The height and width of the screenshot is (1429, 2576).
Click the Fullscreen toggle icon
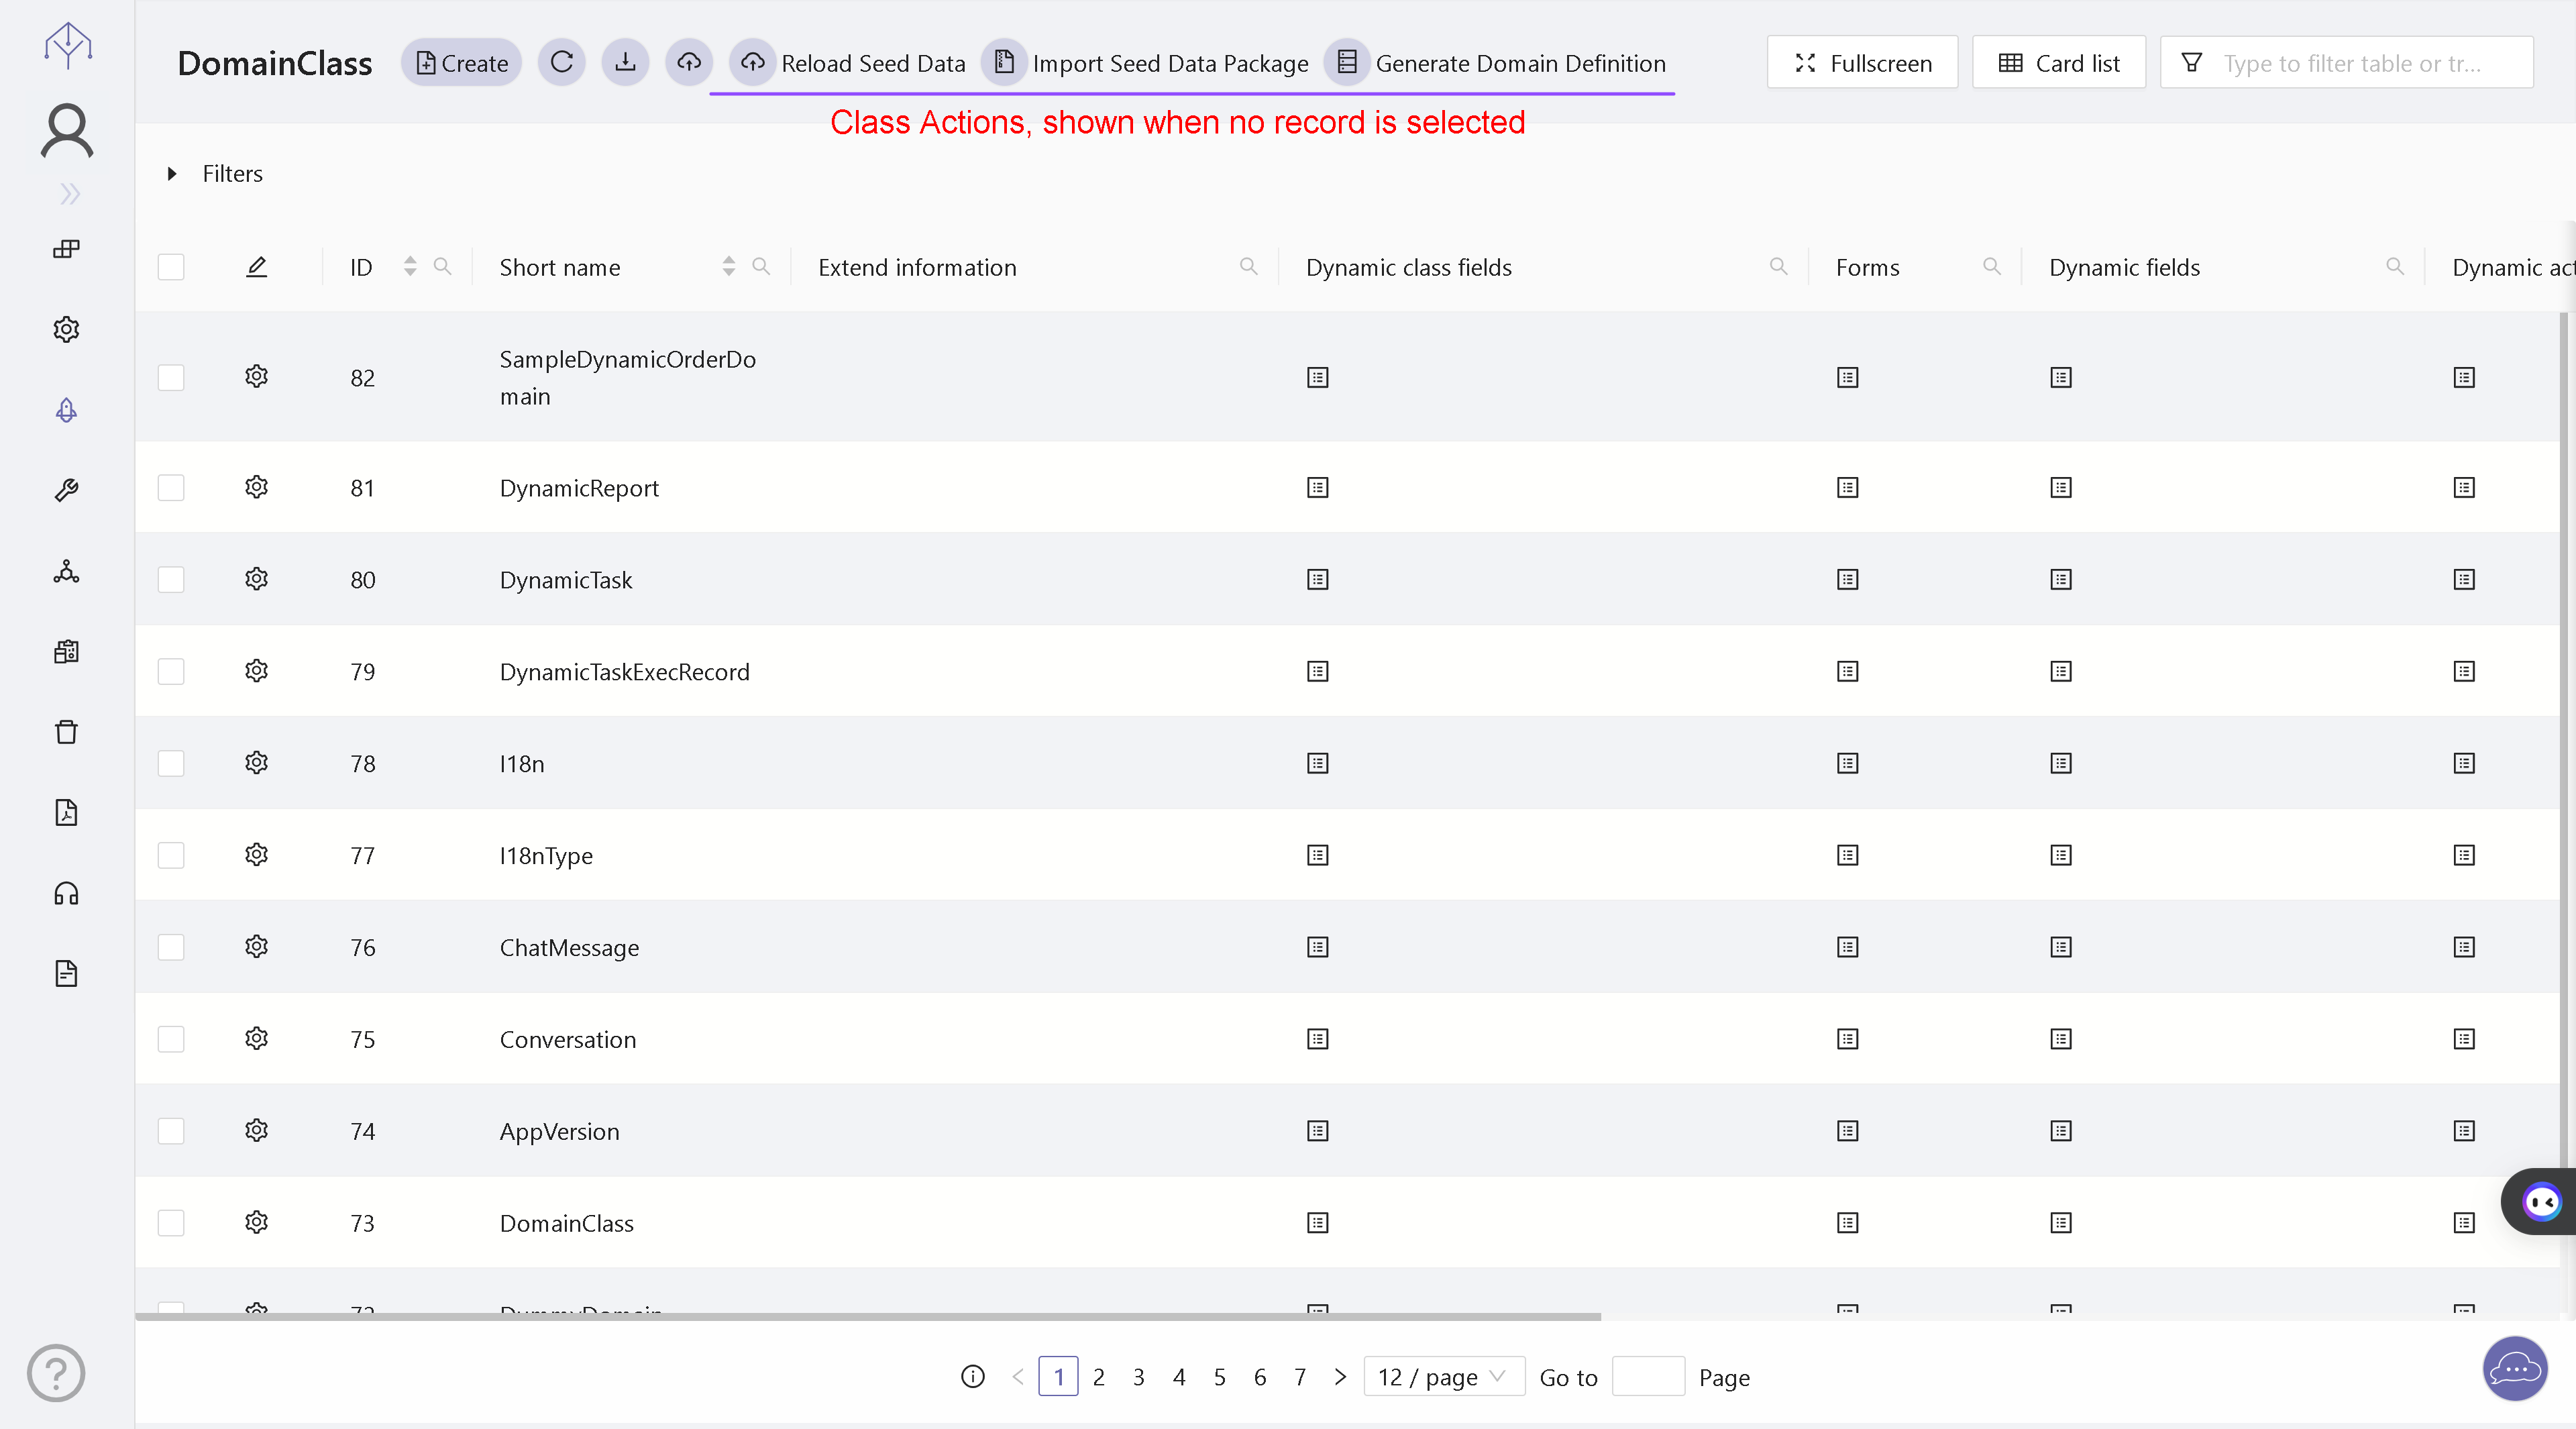1804,63
